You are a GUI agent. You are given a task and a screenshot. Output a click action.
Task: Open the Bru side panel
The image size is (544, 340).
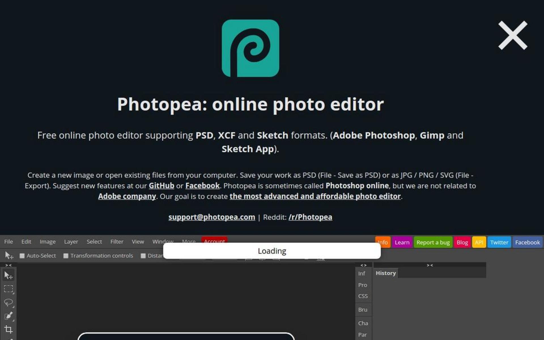click(363, 310)
